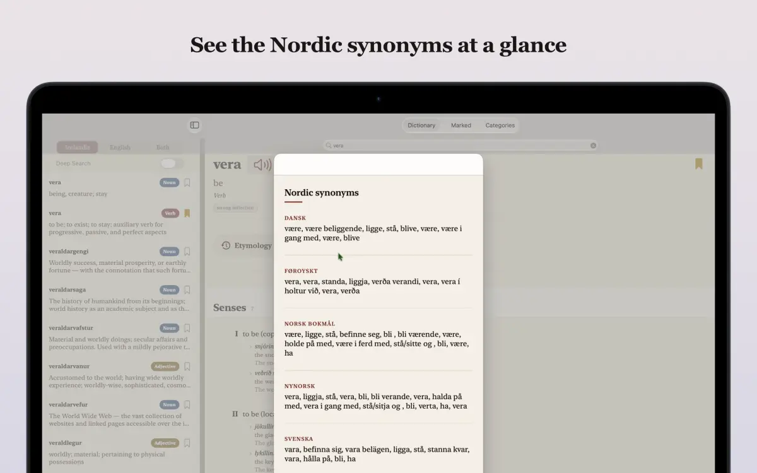The width and height of the screenshot is (757, 473).
Task: Bookmark the veraldargengi row
Action: coord(187,252)
